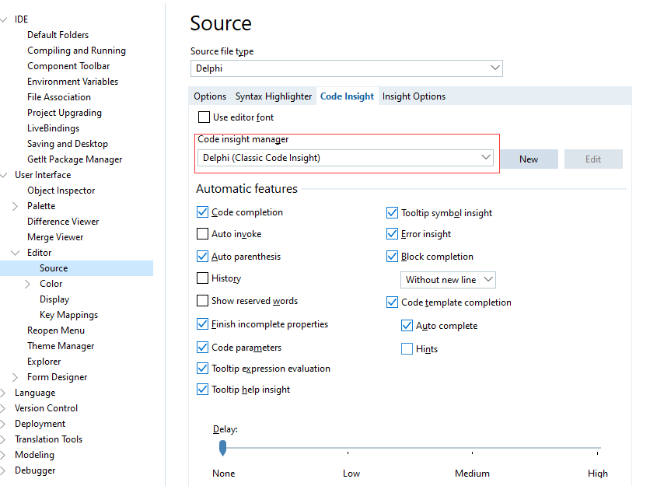Enable the Auto invoke checkbox
This screenshot has height=486, width=650.
click(x=203, y=234)
